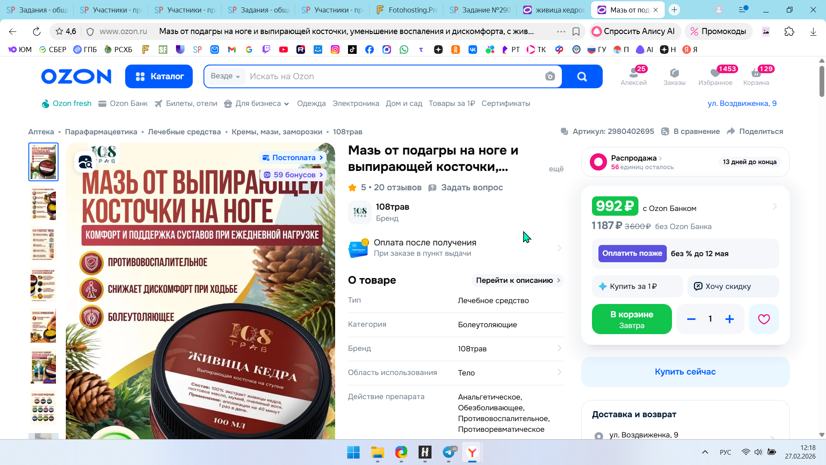Open Электроника menu item
The image size is (826, 465).
point(355,104)
